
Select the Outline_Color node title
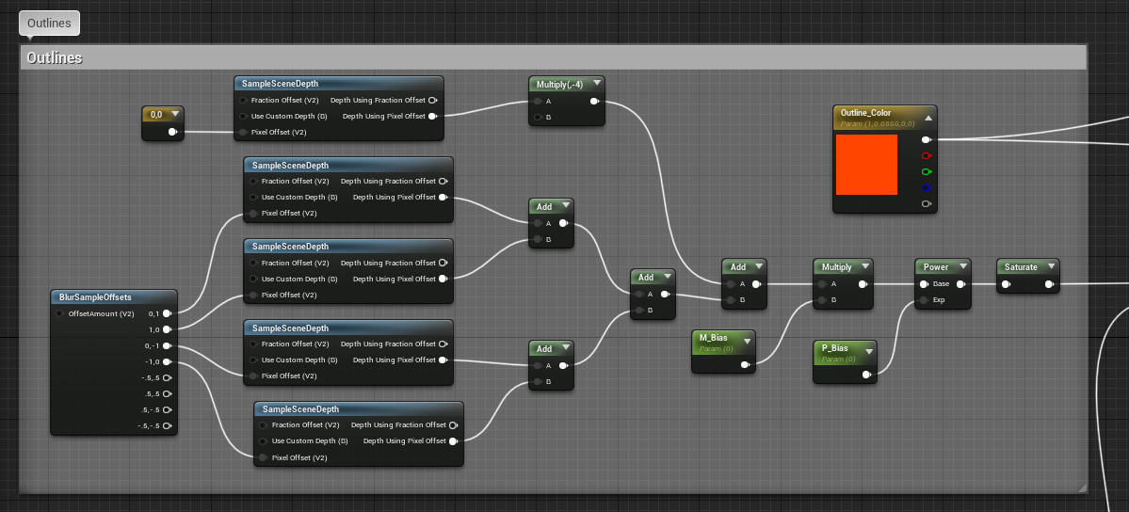pyautogui.click(x=865, y=112)
